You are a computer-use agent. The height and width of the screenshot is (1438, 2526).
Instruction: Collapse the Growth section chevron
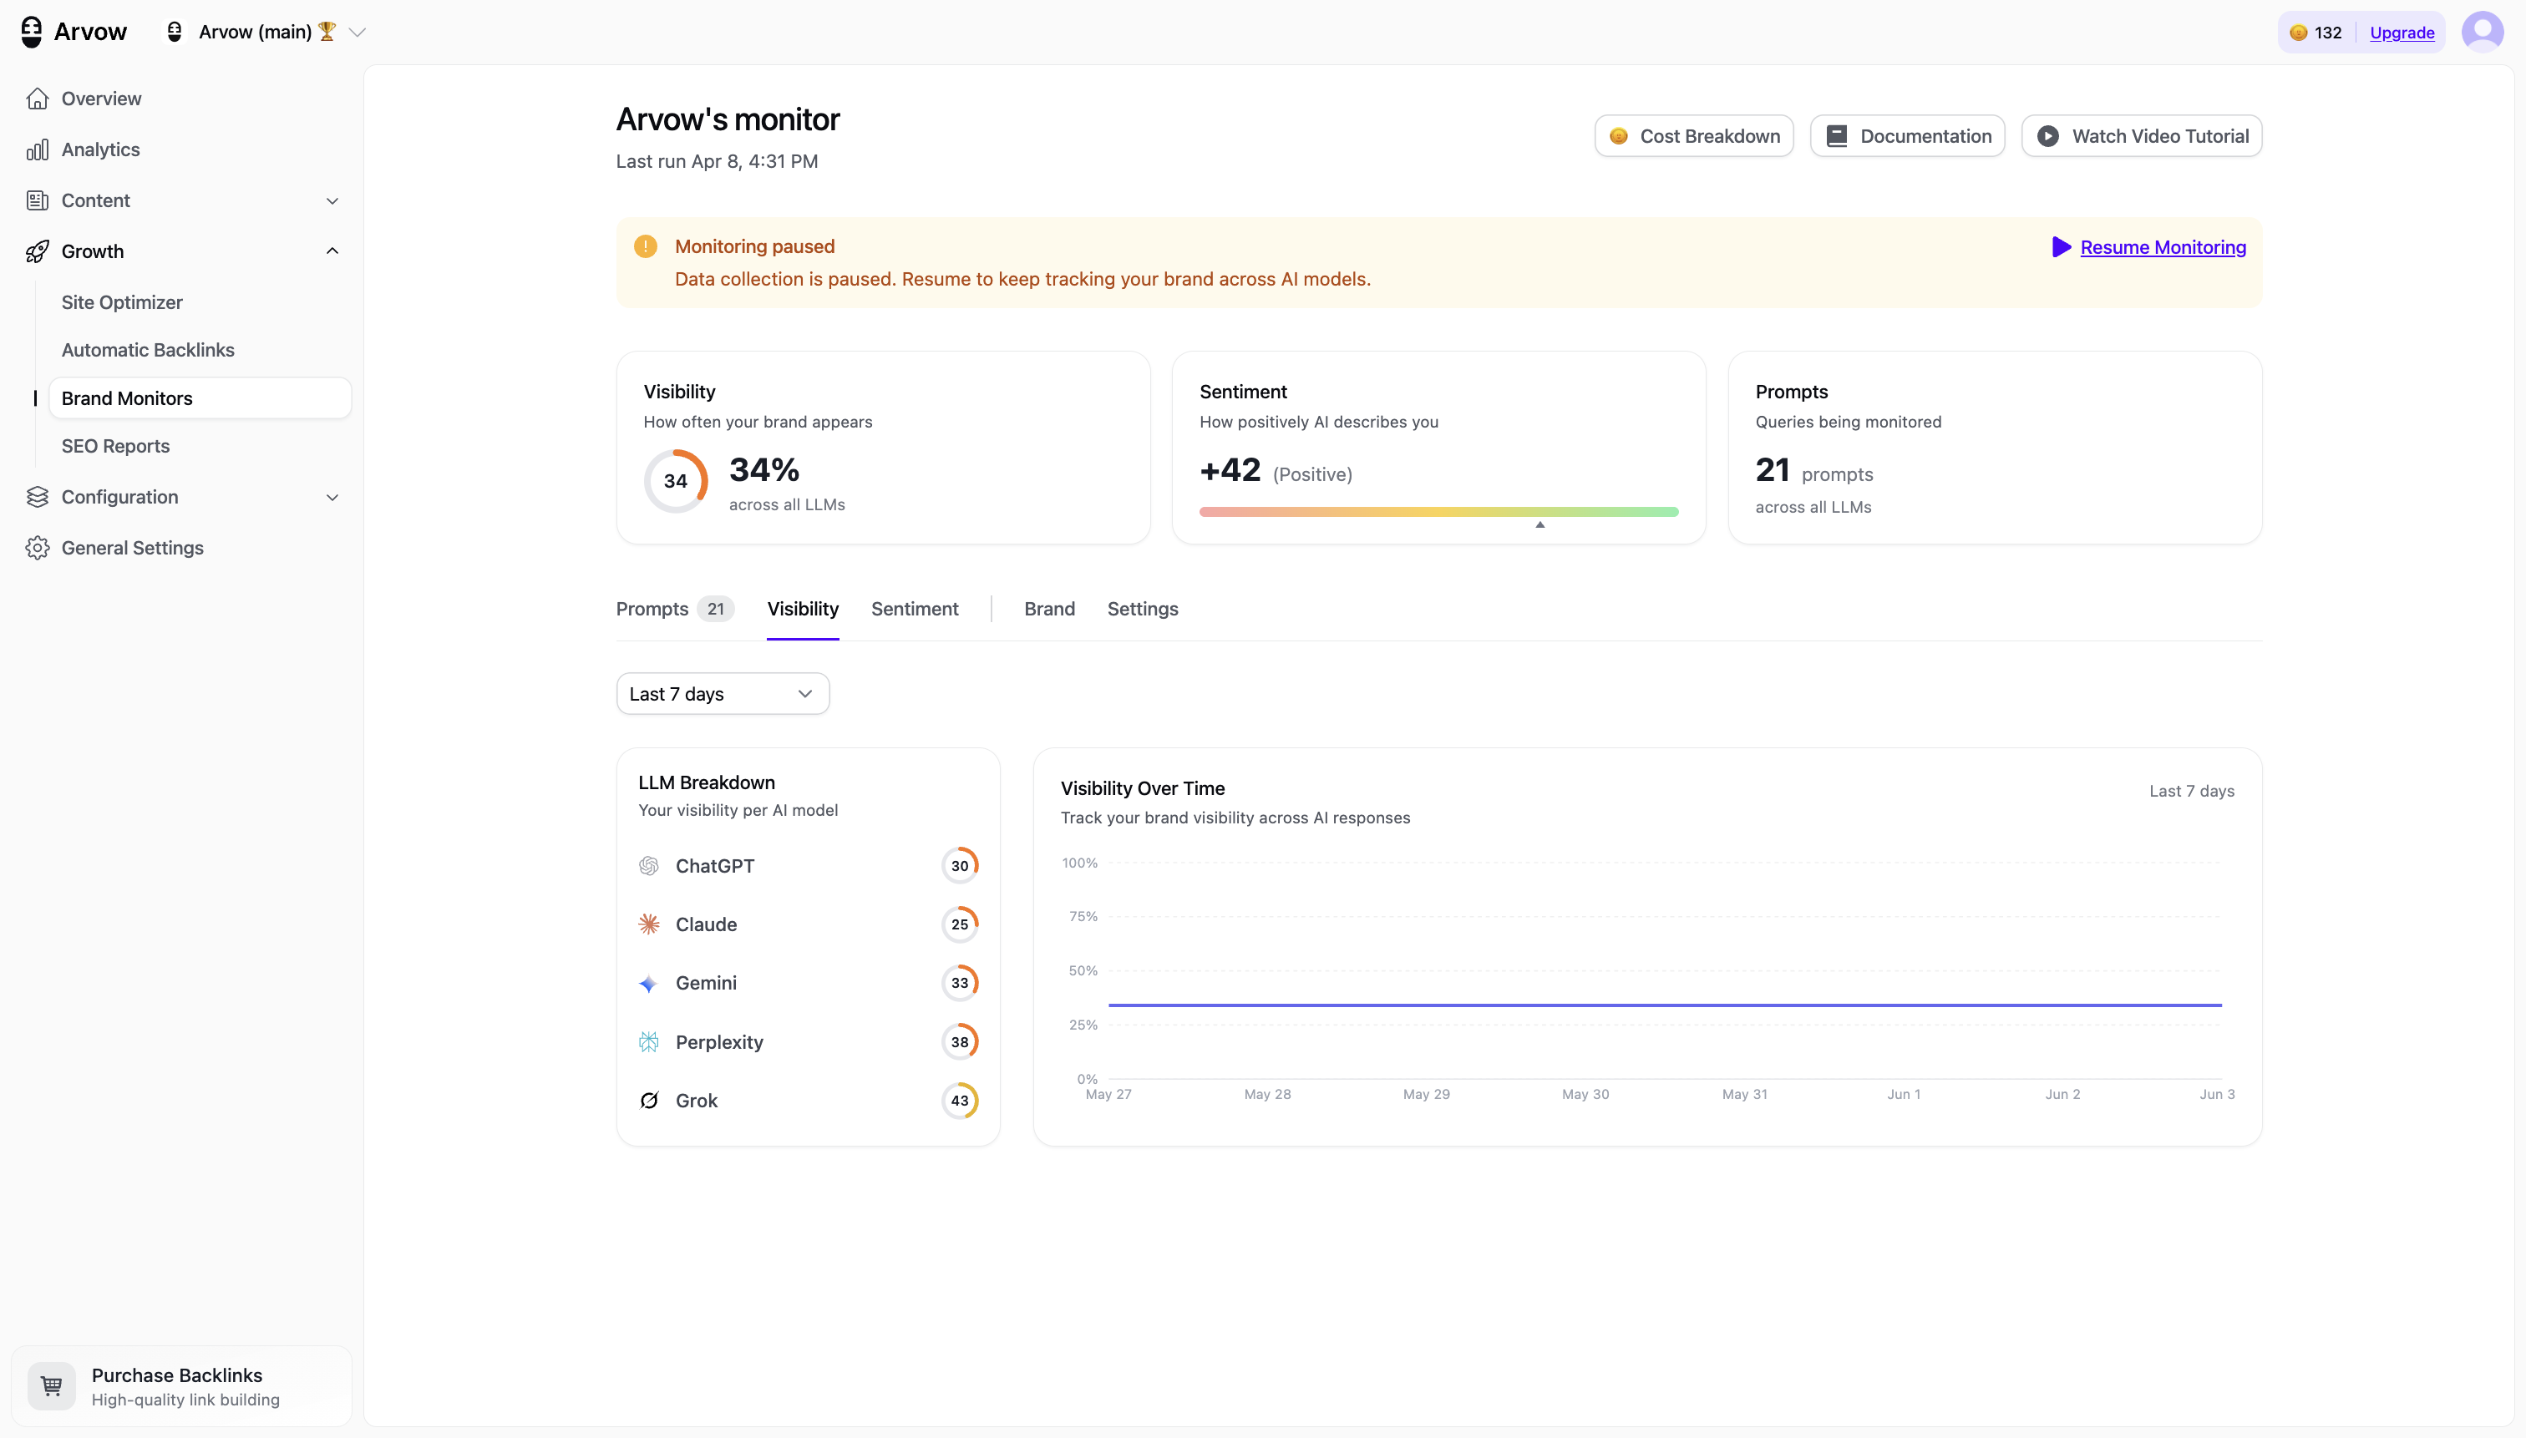coord(332,251)
